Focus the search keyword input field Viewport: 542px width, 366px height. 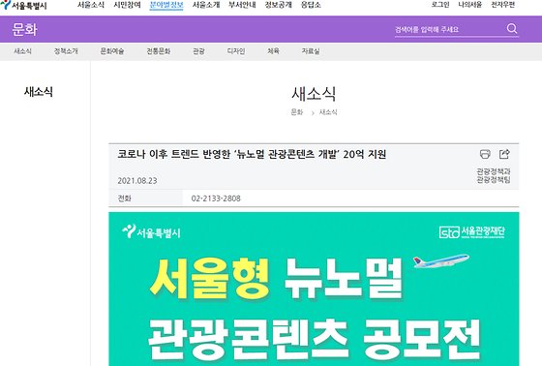[449, 29]
